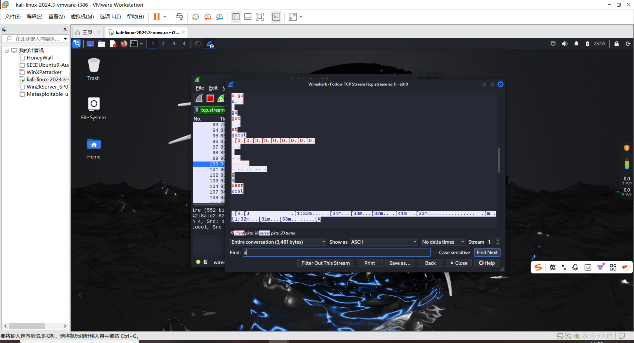This screenshot has width=634, height=343.
Task: Click the Filter Out This Stream button
Action: 326,263
